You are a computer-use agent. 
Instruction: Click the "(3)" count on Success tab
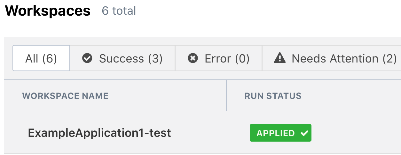pyautogui.click(x=155, y=58)
